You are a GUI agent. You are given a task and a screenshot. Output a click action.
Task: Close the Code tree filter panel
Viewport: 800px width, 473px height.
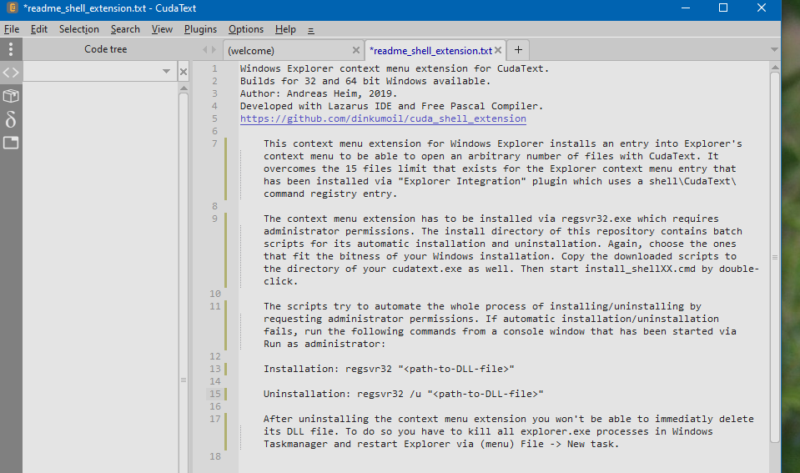point(184,73)
